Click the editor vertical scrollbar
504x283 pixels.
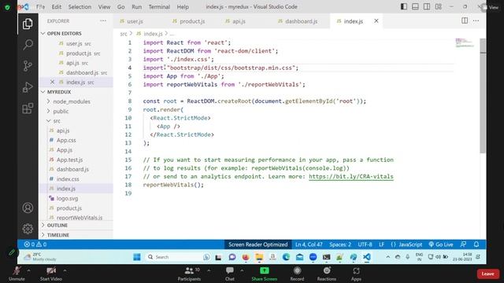coord(483,96)
